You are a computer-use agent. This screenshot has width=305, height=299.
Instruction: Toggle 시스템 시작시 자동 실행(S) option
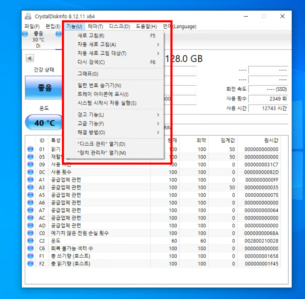click(x=114, y=103)
